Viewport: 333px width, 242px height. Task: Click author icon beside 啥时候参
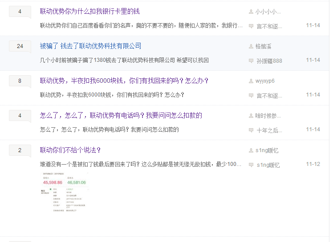pos(251,116)
